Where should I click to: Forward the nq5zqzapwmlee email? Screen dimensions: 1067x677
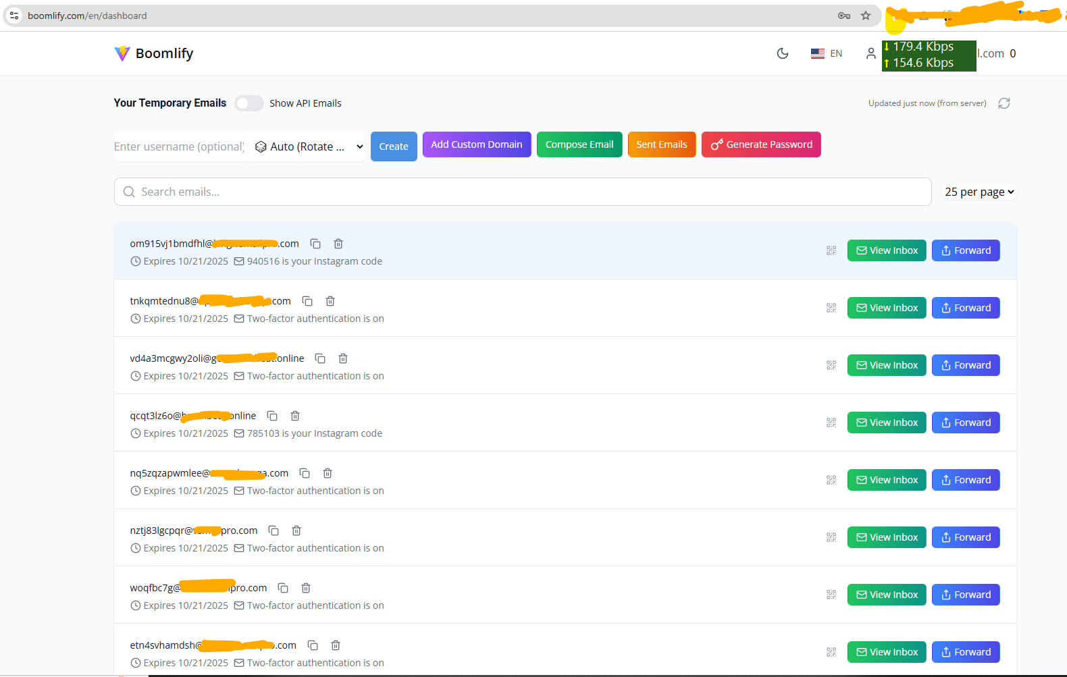click(966, 480)
